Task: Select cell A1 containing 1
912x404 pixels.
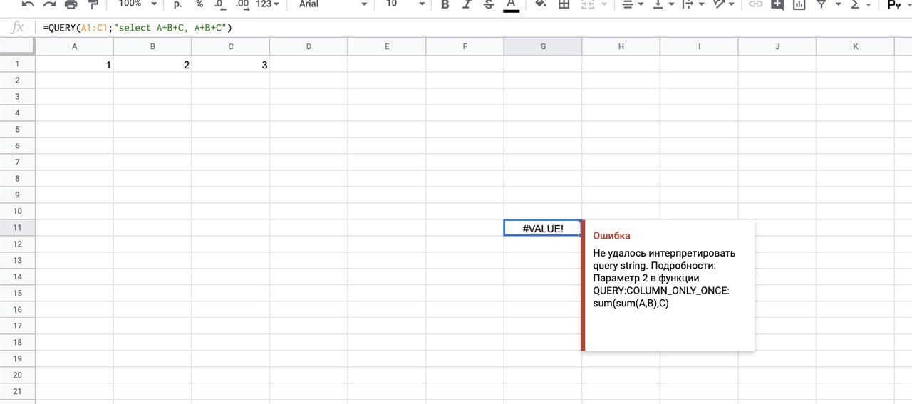Action: click(x=75, y=64)
